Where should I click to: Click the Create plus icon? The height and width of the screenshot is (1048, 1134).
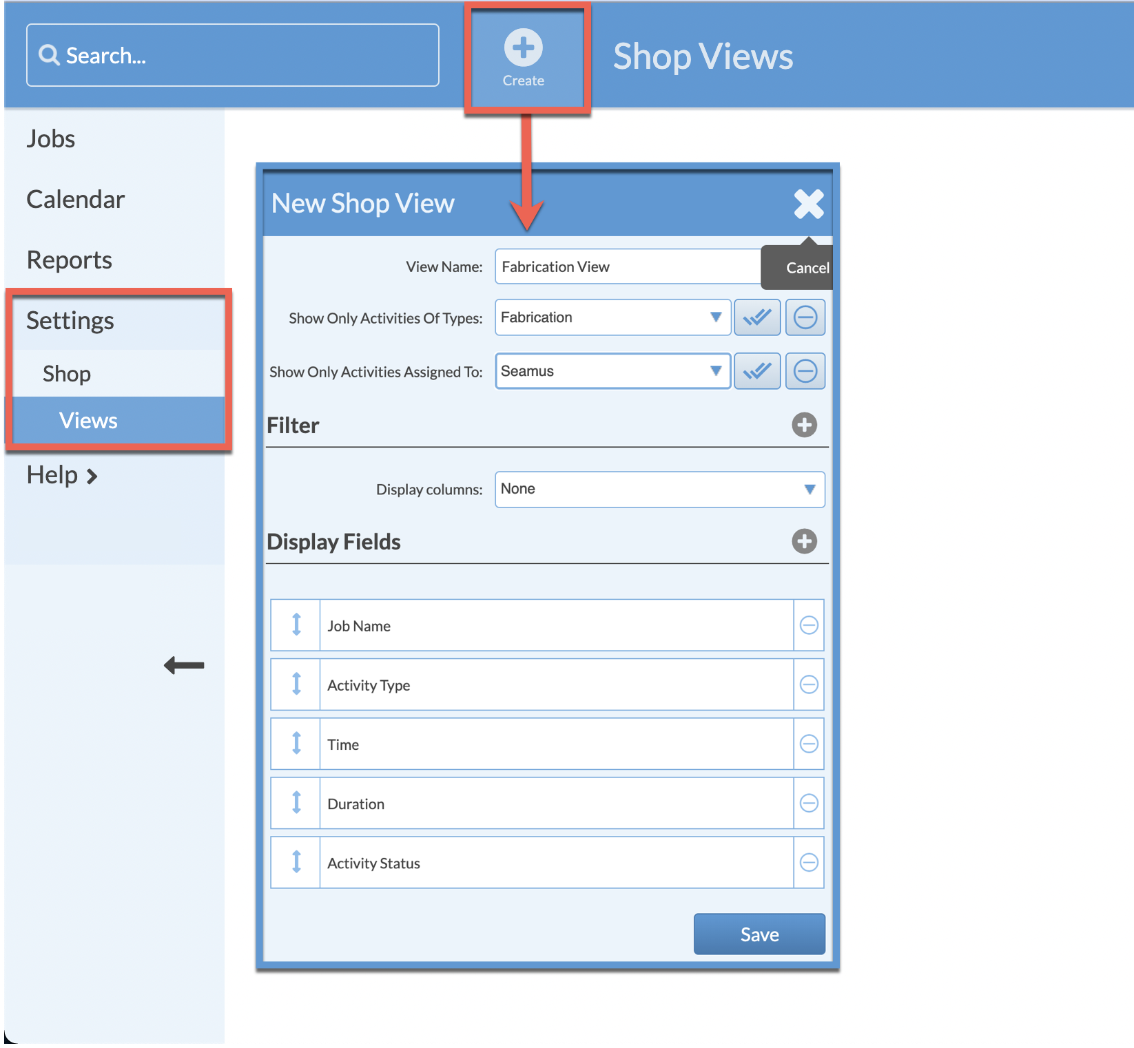pyautogui.click(x=524, y=48)
